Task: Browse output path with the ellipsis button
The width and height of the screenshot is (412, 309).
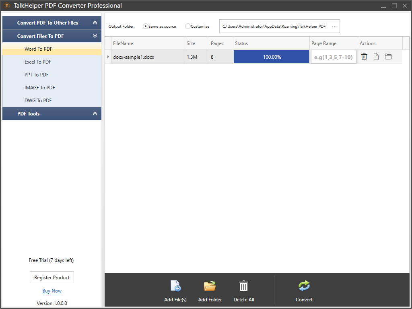Action: click(x=334, y=26)
